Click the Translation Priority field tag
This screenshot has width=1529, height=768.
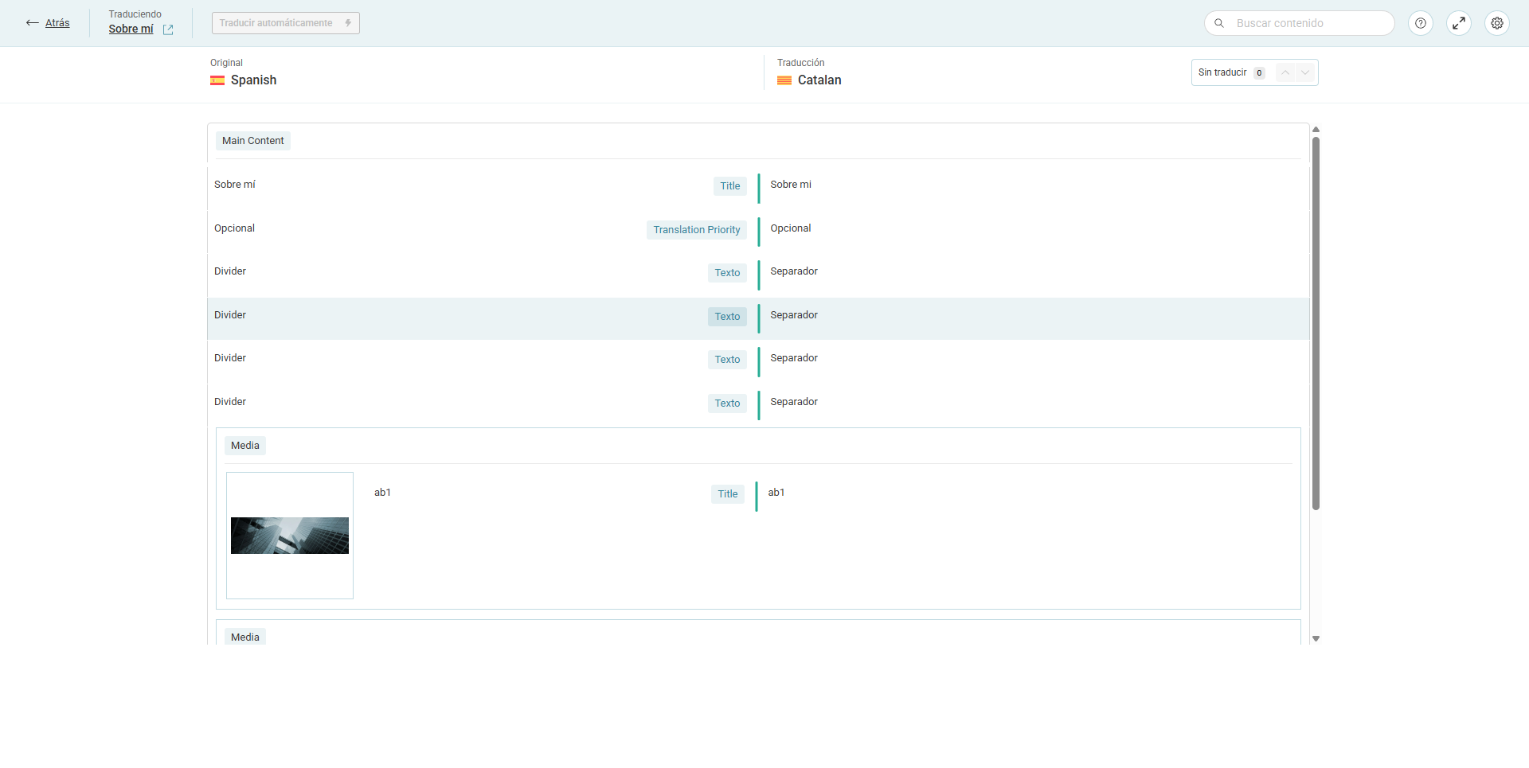696,230
